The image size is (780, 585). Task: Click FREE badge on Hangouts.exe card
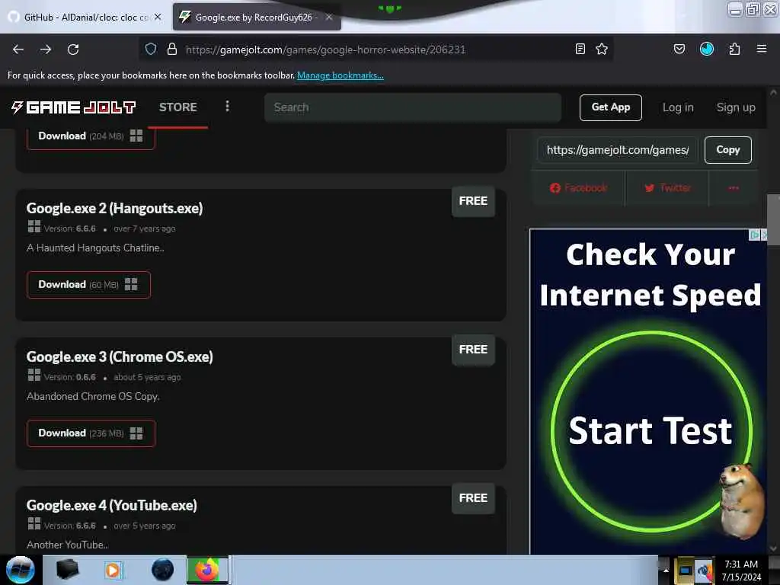[473, 201]
